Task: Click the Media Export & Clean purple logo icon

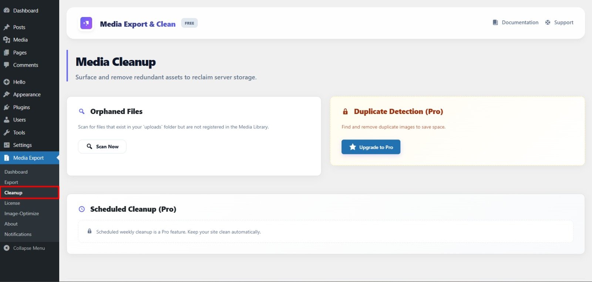Action: coord(86,23)
